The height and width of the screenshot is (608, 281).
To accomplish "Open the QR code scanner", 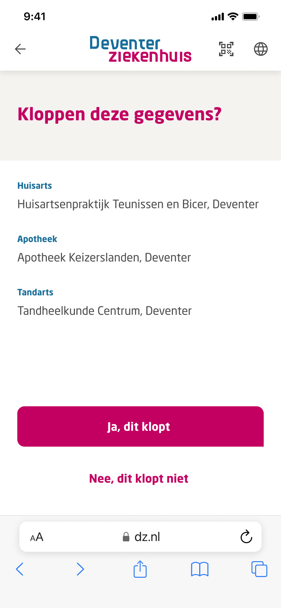I will [226, 49].
